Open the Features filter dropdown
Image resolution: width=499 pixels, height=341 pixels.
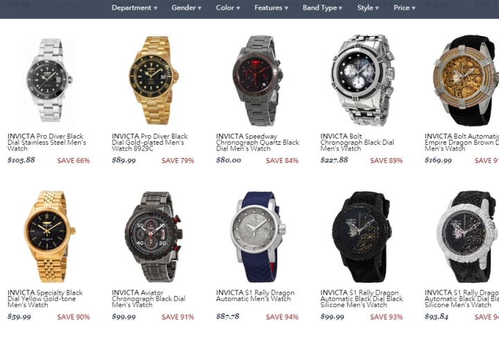tap(271, 8)
